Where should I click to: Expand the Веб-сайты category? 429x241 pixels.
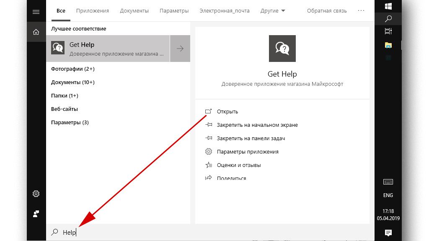tap(64, 109)
